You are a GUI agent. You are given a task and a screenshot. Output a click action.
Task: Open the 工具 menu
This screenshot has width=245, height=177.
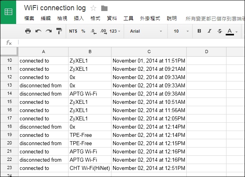coord(128,18)
